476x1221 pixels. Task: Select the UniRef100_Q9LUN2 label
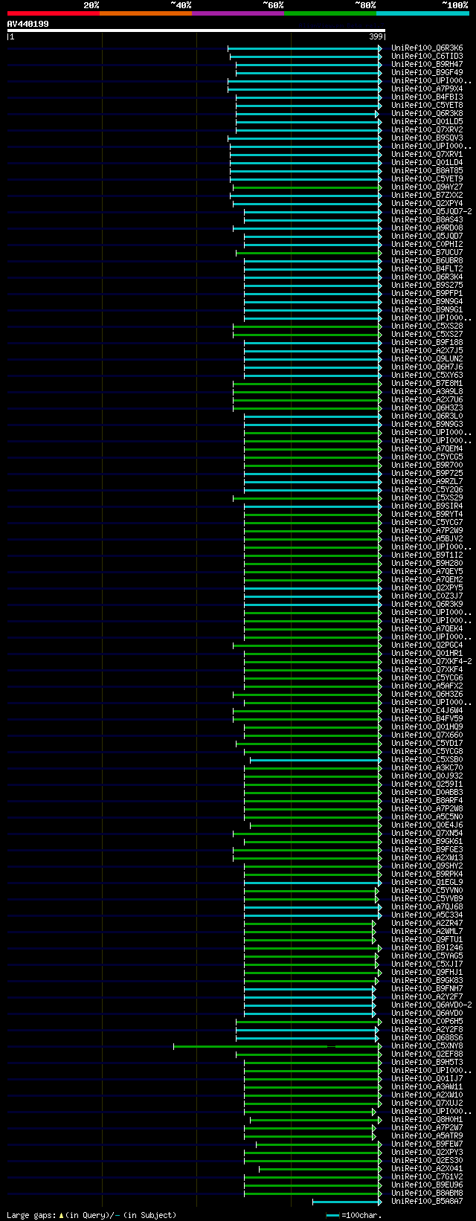[427, 358]
